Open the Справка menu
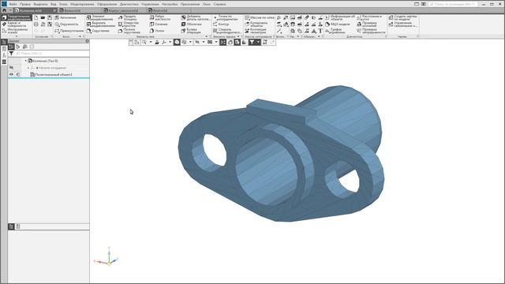The height and width of the screenshot is (284, 505). (219, 4)
